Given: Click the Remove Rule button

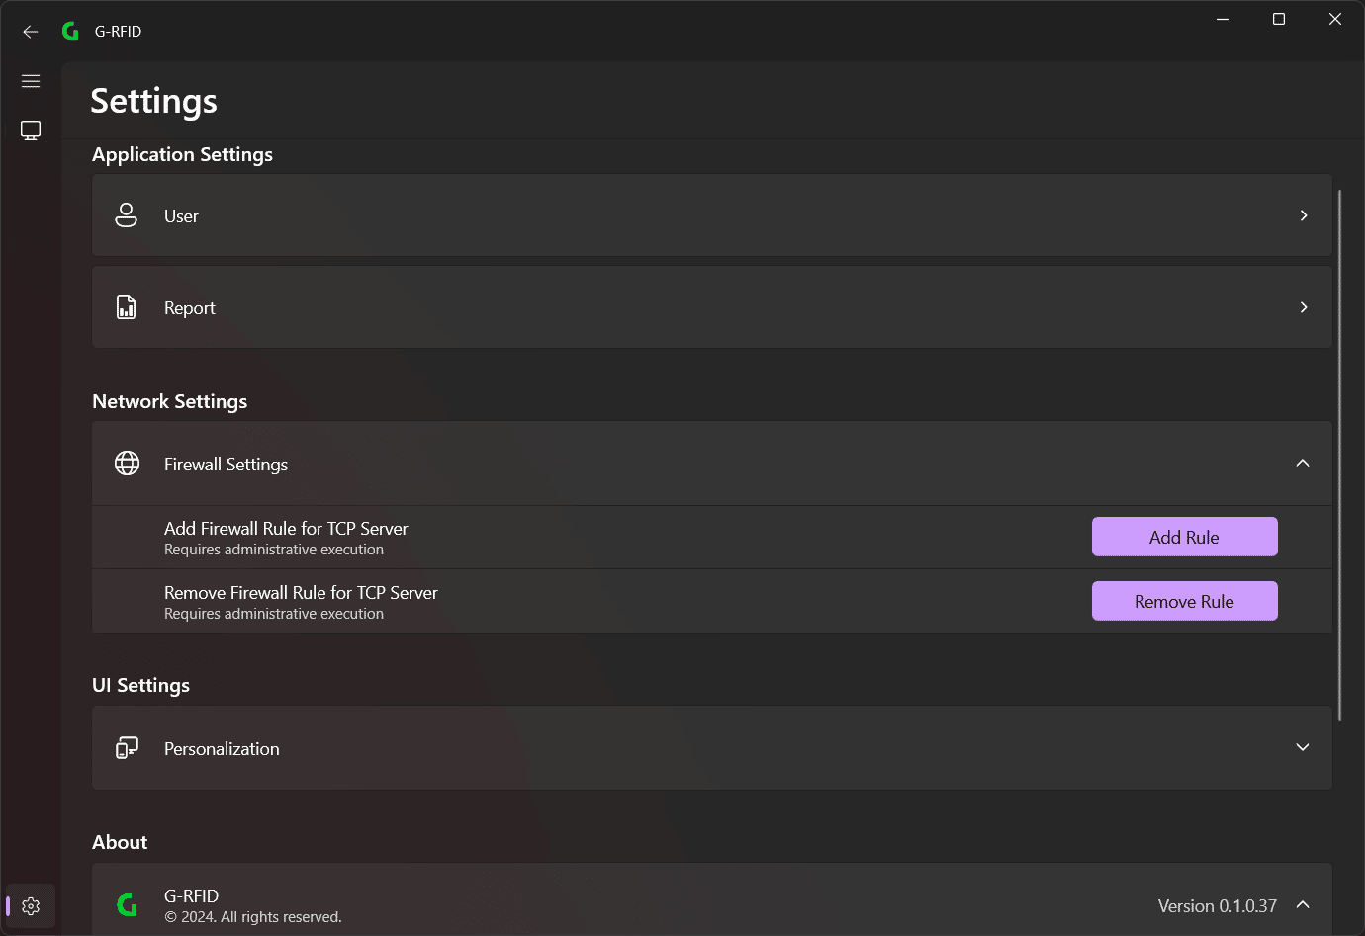Looking at the screenshot, I should (1185, 601).
